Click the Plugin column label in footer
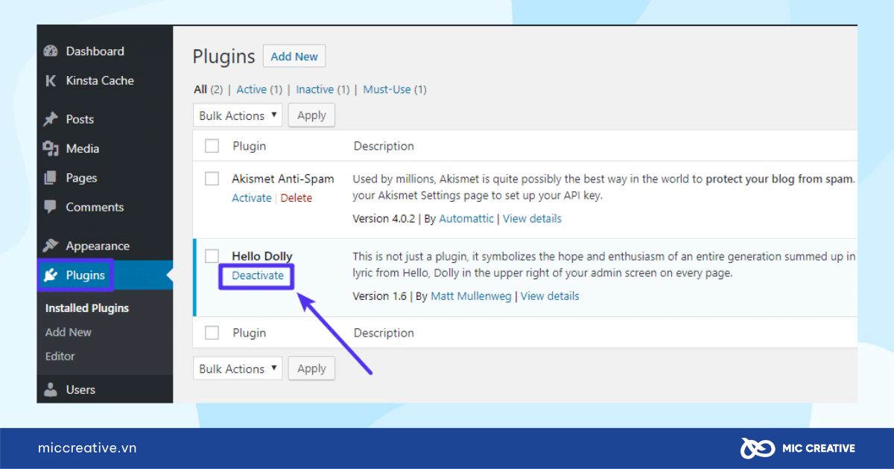The height and width of the screenshot is (469, 894). (x=249, y=333)
